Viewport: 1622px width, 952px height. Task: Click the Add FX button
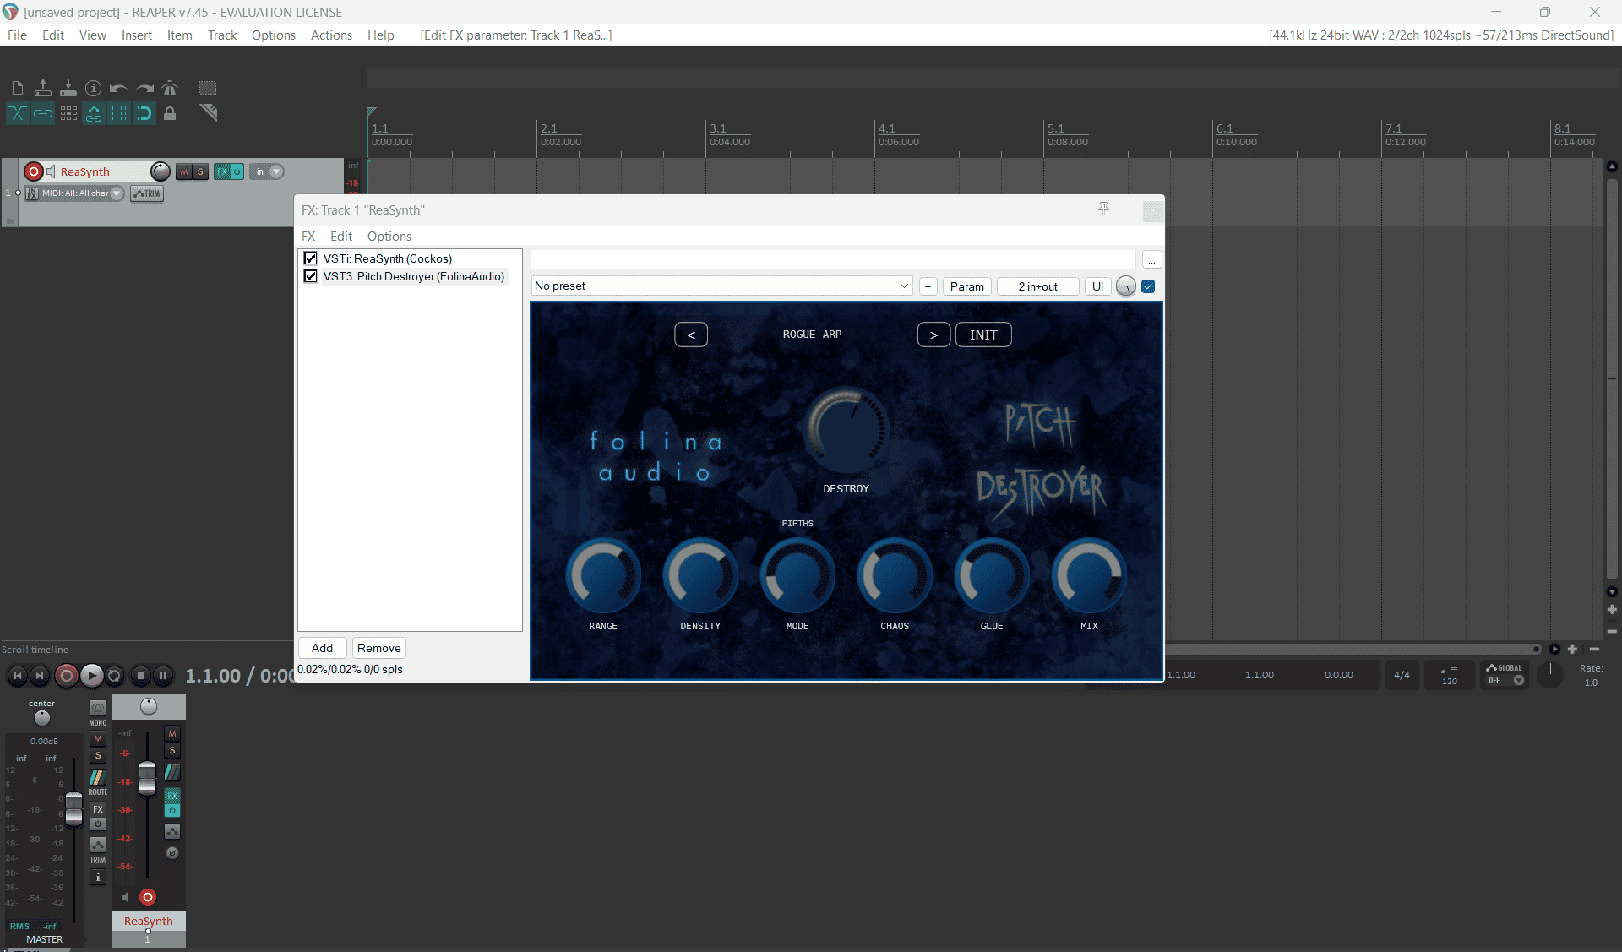click(x=322, y=648)
